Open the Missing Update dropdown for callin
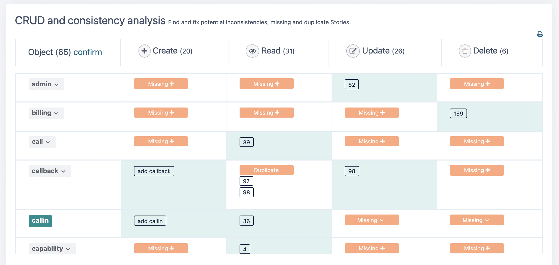The image size is (559, 265). 371,220
